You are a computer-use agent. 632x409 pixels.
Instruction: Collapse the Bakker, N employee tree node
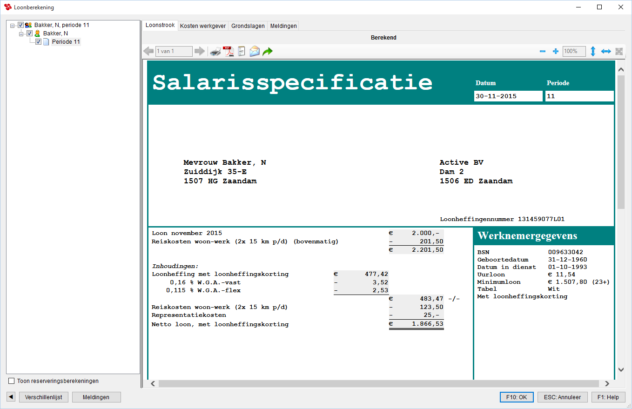click(21, 34)
